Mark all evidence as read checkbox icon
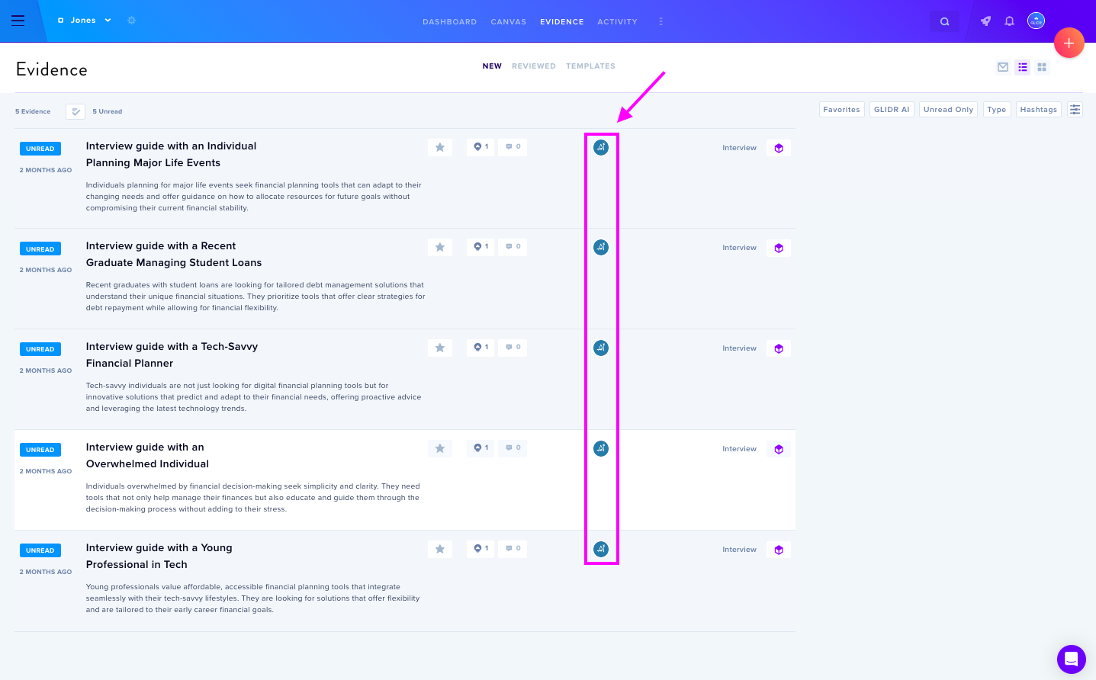Screen dimensions: 1096x680 pyautogui.click(x=76, y=111)
